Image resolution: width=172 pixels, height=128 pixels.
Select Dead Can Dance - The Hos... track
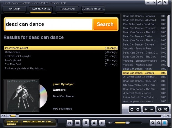pyautogui.click(x=145, y=40)
